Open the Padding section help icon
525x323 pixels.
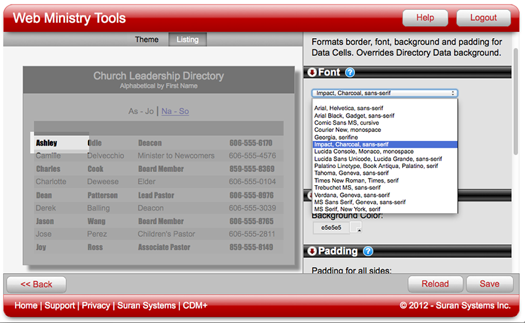point(367,251)
